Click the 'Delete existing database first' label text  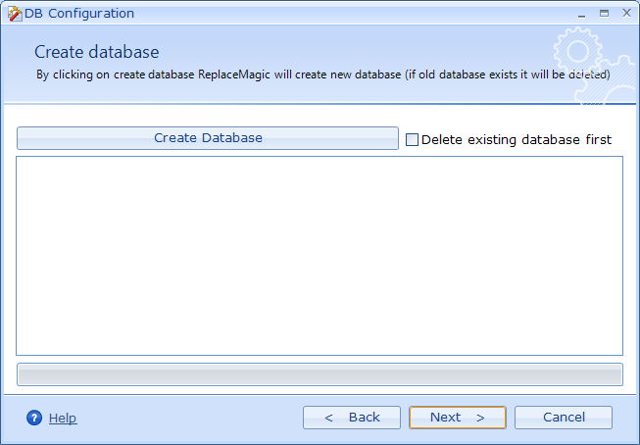pos(516,139)
